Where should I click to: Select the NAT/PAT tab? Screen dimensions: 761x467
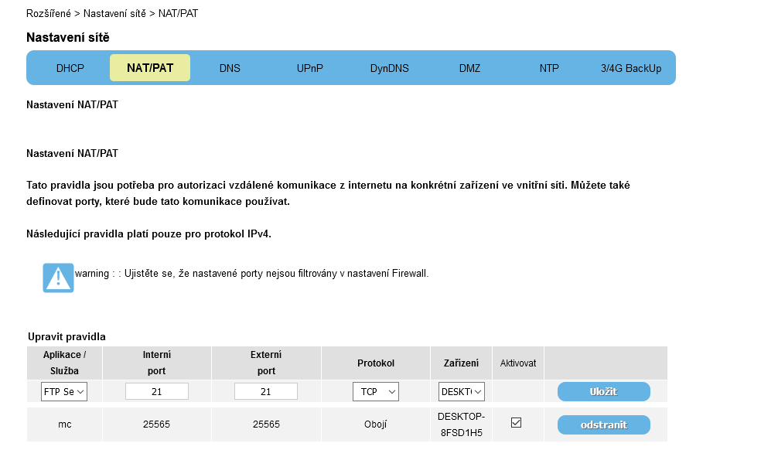pyautogui.click(x=150, y=68)
